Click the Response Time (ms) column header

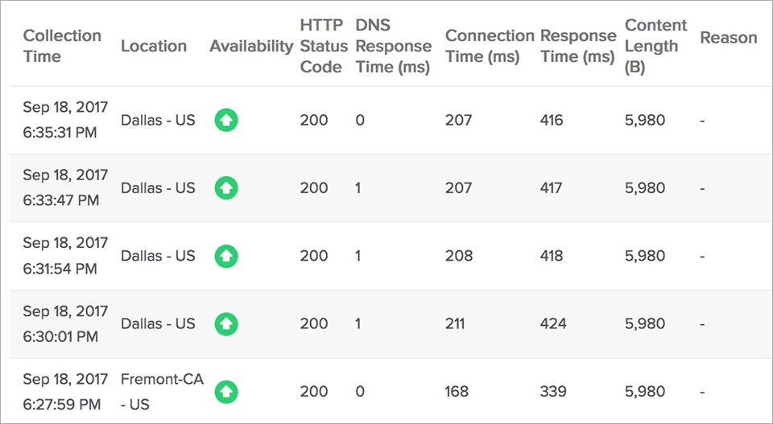point(577,46)
